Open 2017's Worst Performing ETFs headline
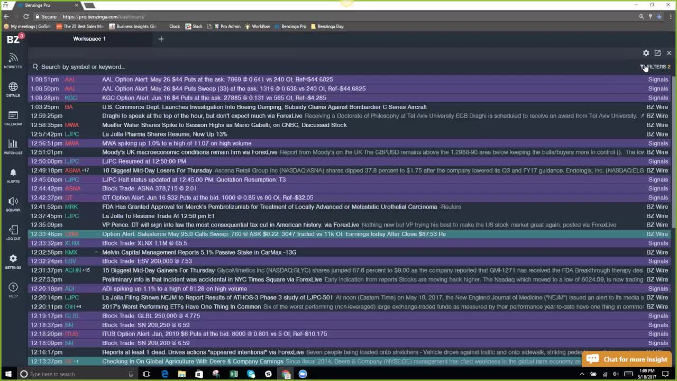 [181, 307]
